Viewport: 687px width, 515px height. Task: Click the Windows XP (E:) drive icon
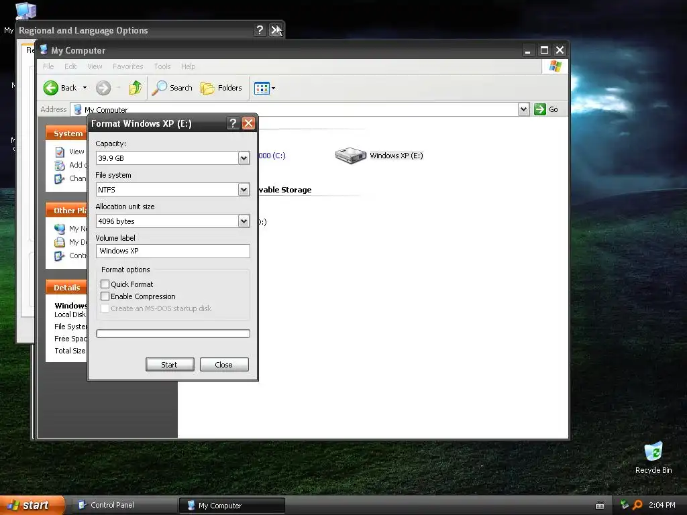350,156
